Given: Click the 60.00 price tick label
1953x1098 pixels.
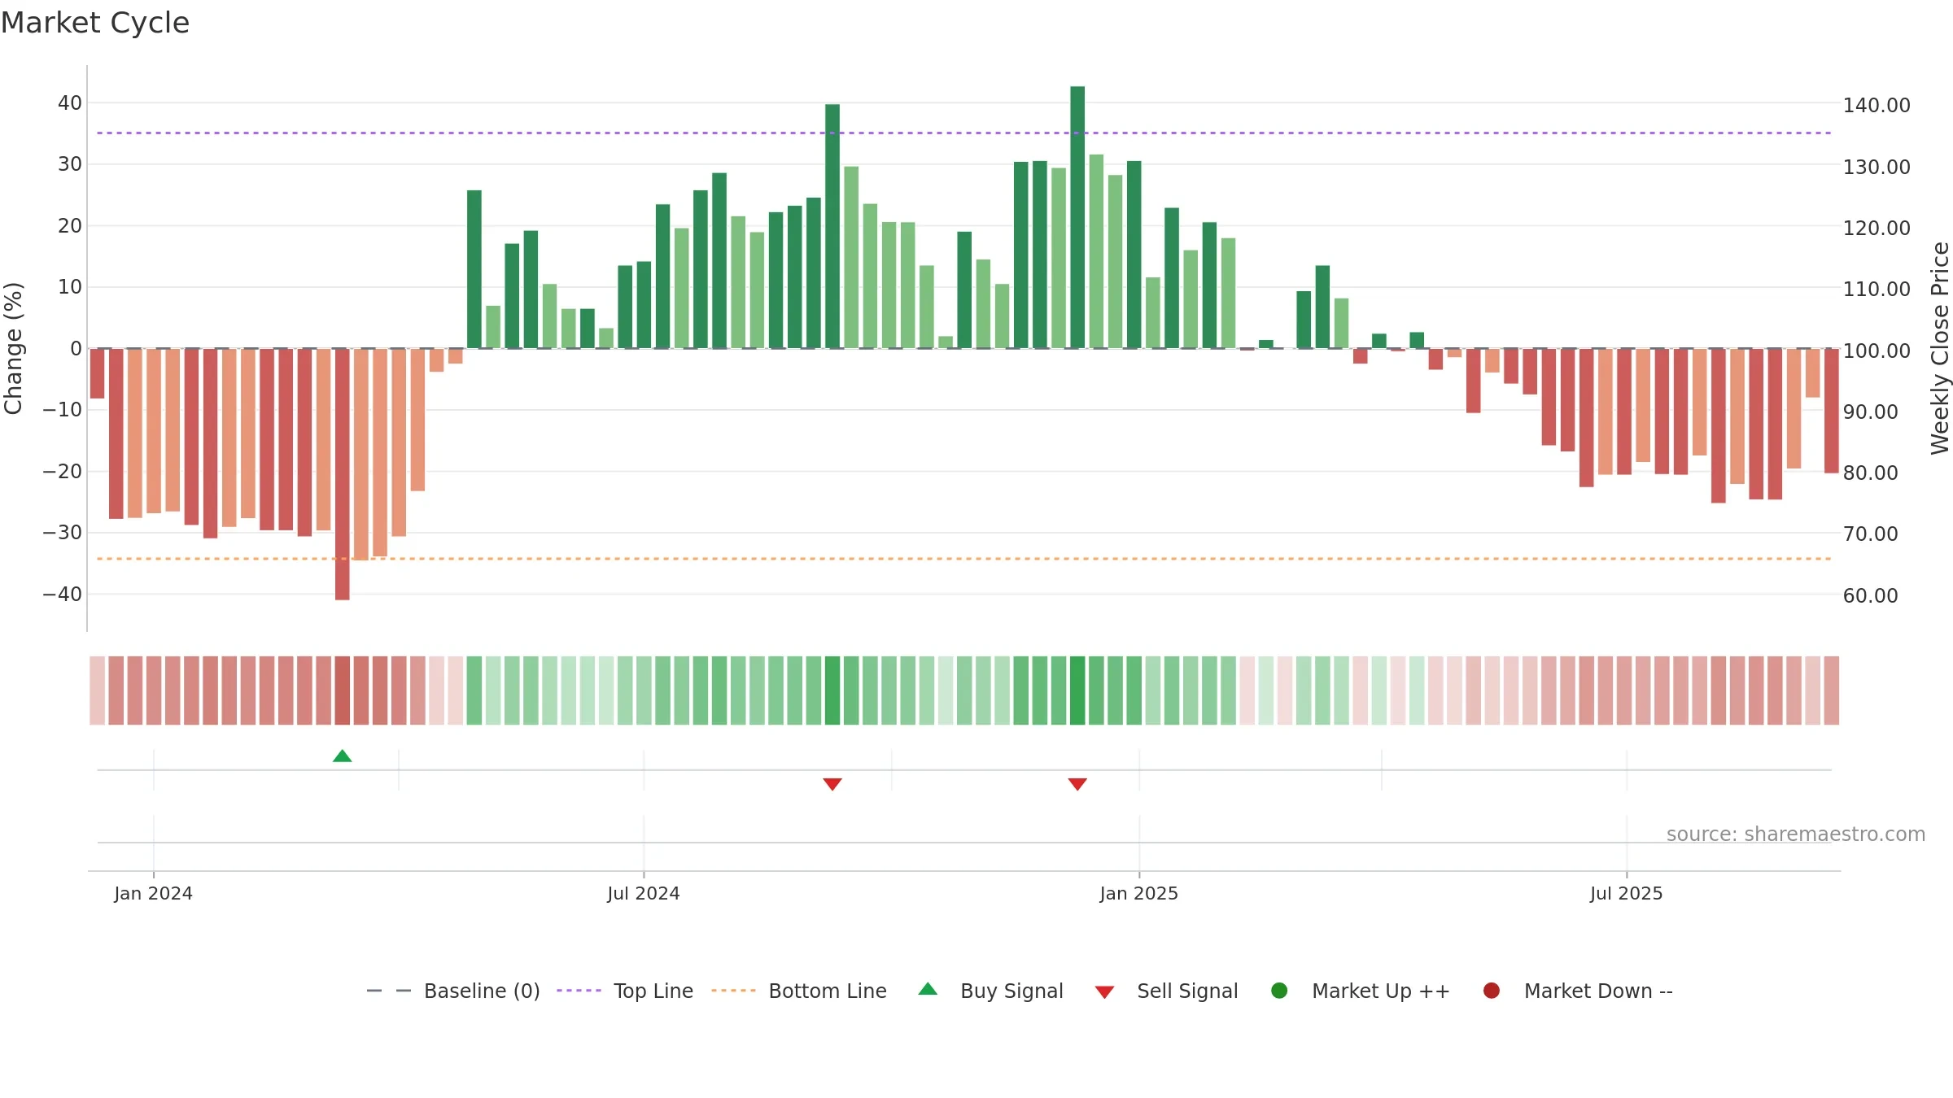Looking at the screenshot, I should coord(1870,595).
